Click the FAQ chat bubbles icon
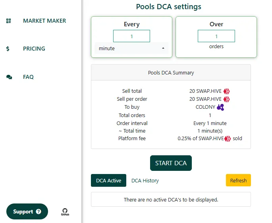The image size is (272, 223). [x=9, y=77]
